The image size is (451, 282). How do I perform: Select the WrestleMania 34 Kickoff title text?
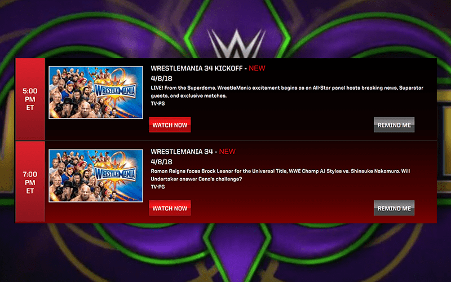coord(196,68)
